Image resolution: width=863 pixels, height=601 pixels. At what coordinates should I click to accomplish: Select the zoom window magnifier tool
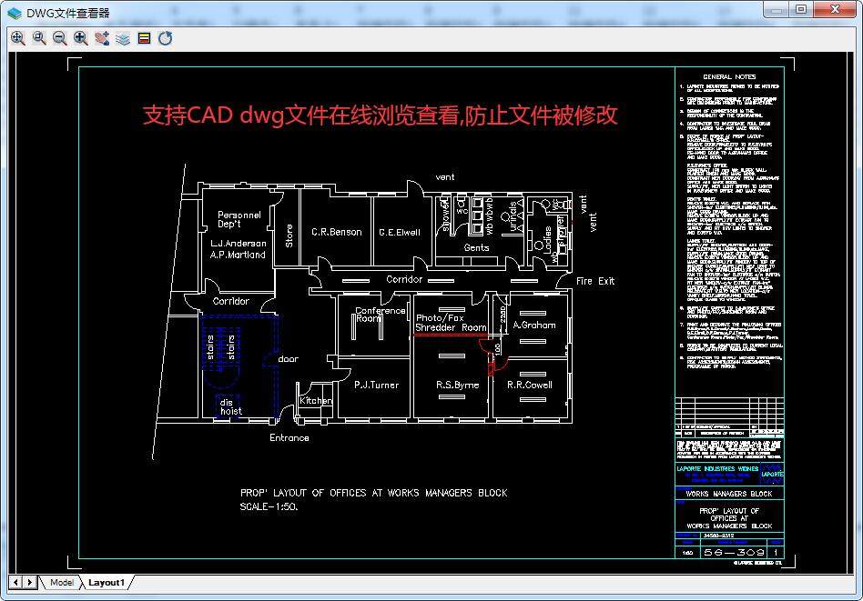tap(39, 38)
